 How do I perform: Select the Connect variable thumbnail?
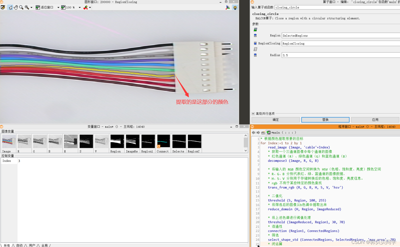click(x=164, y=143)
